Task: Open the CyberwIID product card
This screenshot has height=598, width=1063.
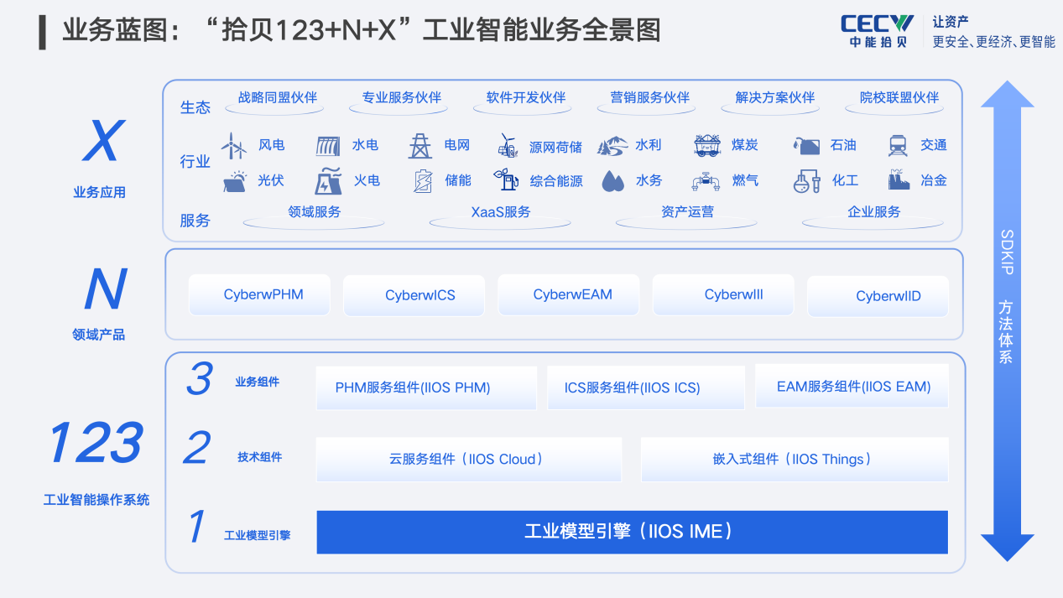Action: 878,296
